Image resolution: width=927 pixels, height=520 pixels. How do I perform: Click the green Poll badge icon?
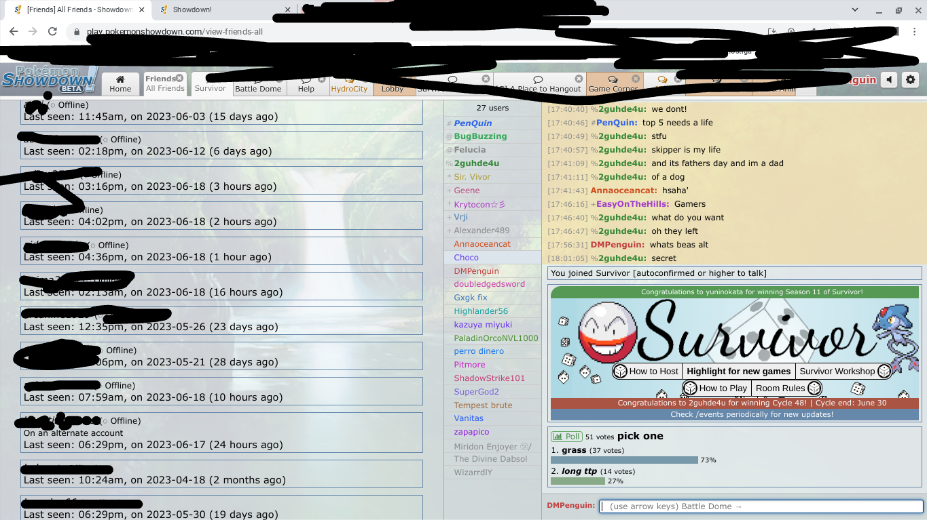pyautogui.click(x=566, y=437)
